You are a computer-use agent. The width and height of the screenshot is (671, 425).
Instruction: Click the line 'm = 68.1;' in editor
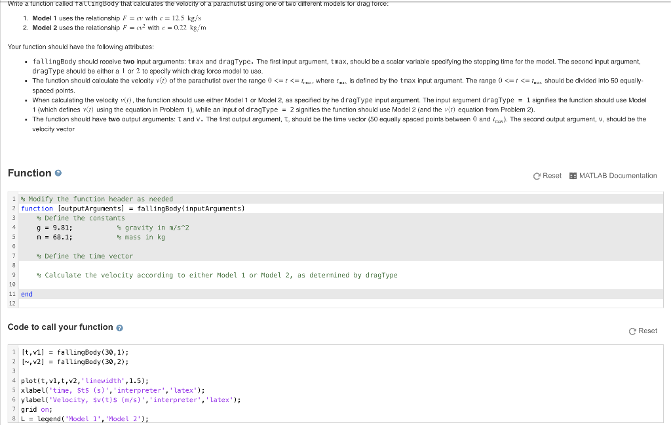(x=54, y=237)
